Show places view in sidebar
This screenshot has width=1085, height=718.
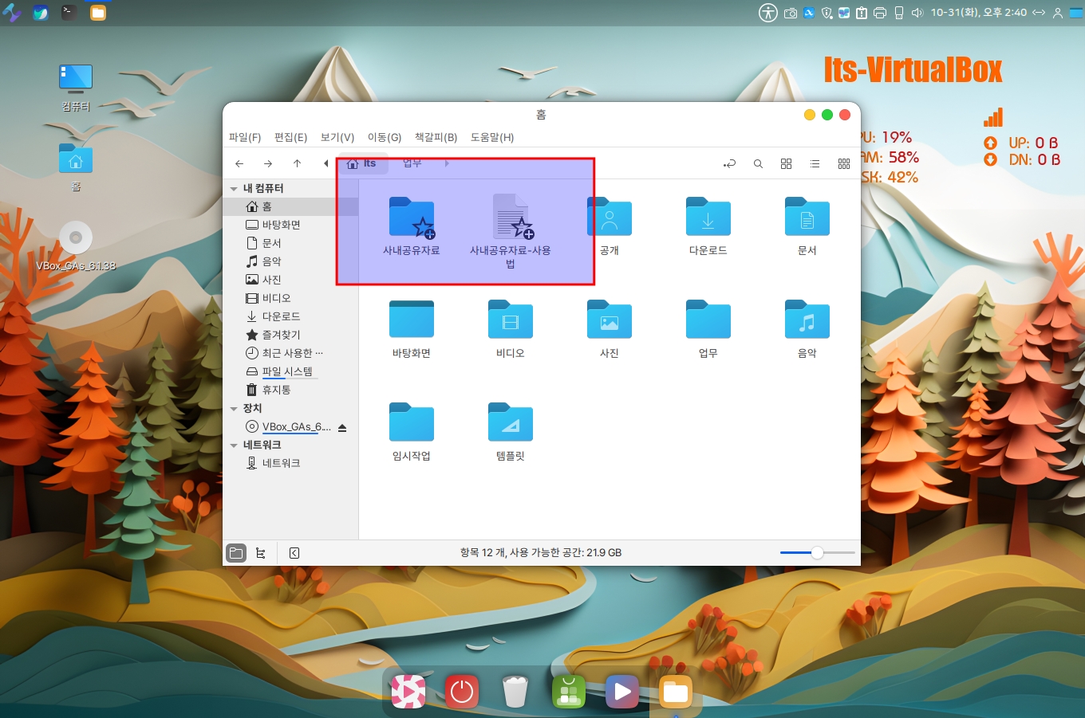point(236,553)
